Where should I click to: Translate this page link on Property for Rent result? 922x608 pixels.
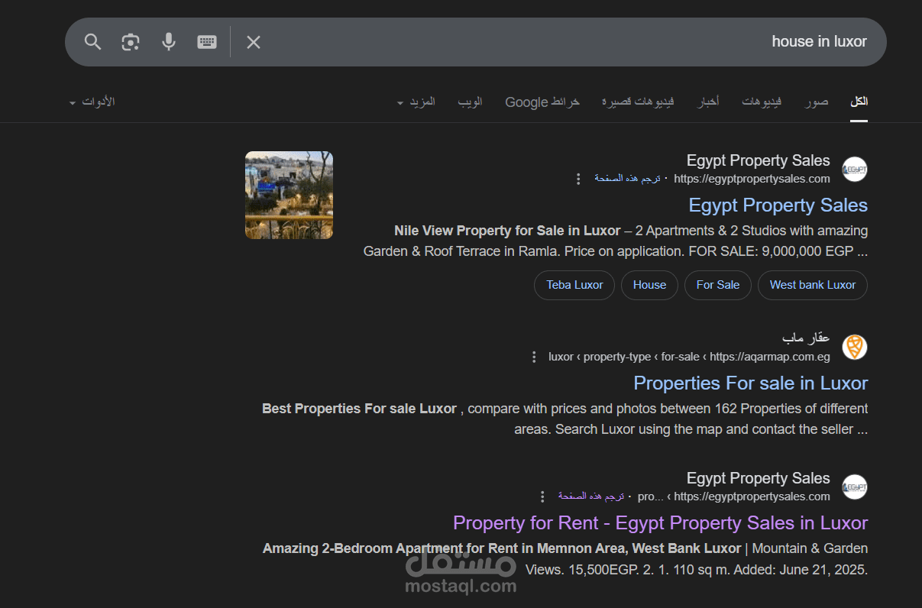(591, 496)
